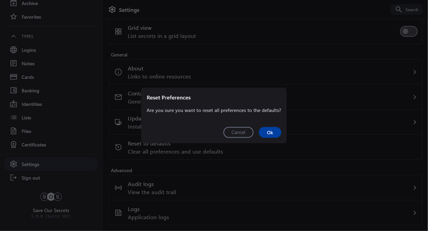Click the Sign out icon

(14, 178)
